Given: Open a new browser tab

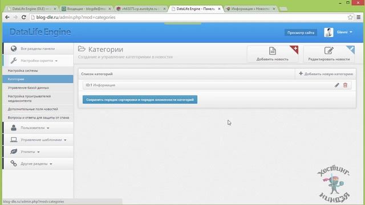Looking at the screenshot, I should 283,9.
